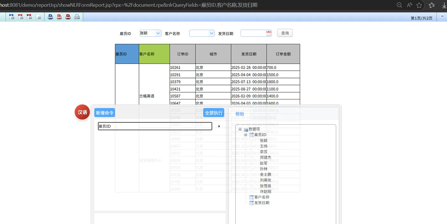Click the blue document export icon on toolbar

(11, 17)
